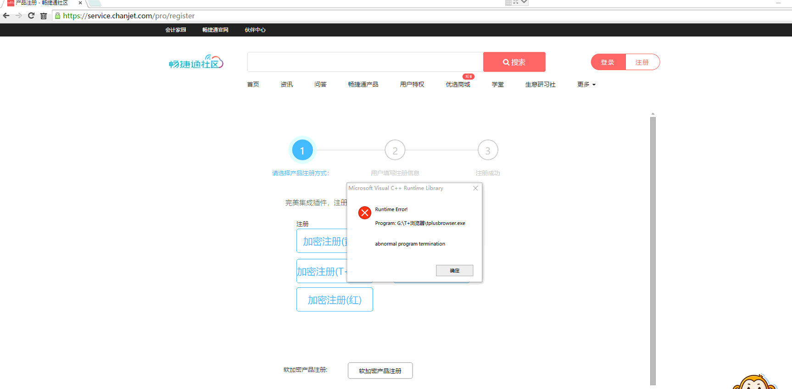792x389 pixels.
Task: Click the trash can icon beside reload
Action: [x=44, y=16]
